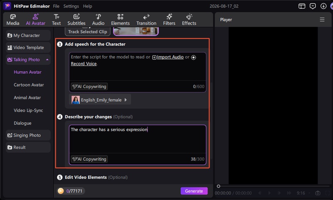Click the Edit Video Elements heading
The height and width of the screenshot is (200, 333).
tap(86, 177)
